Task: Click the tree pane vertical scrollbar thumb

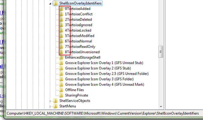Action: pos(161,52)
